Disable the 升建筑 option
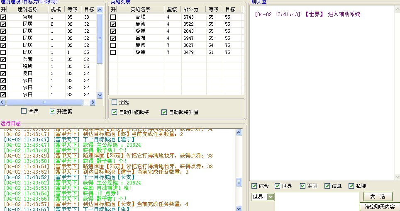 tap(53, 112)
